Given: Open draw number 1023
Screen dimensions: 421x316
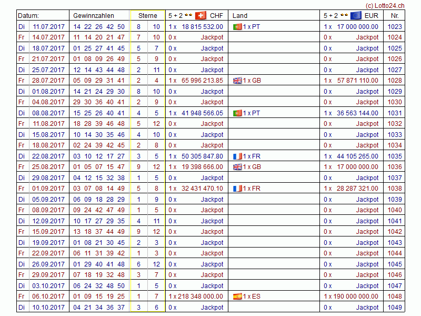Looking at the screenshot, I should [394, 26].
